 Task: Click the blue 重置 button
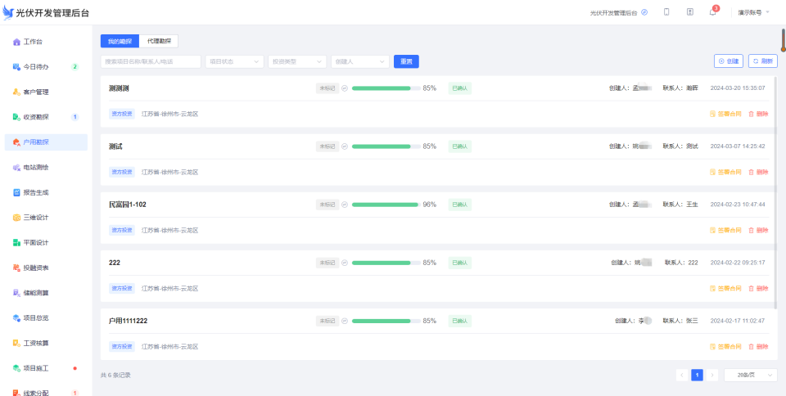407,61
